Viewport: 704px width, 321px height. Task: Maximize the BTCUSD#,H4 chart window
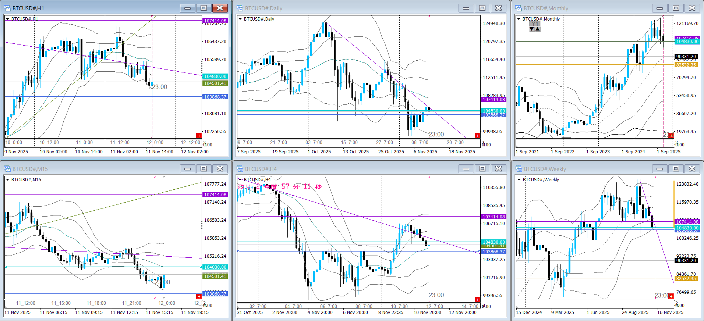[482, 169]
